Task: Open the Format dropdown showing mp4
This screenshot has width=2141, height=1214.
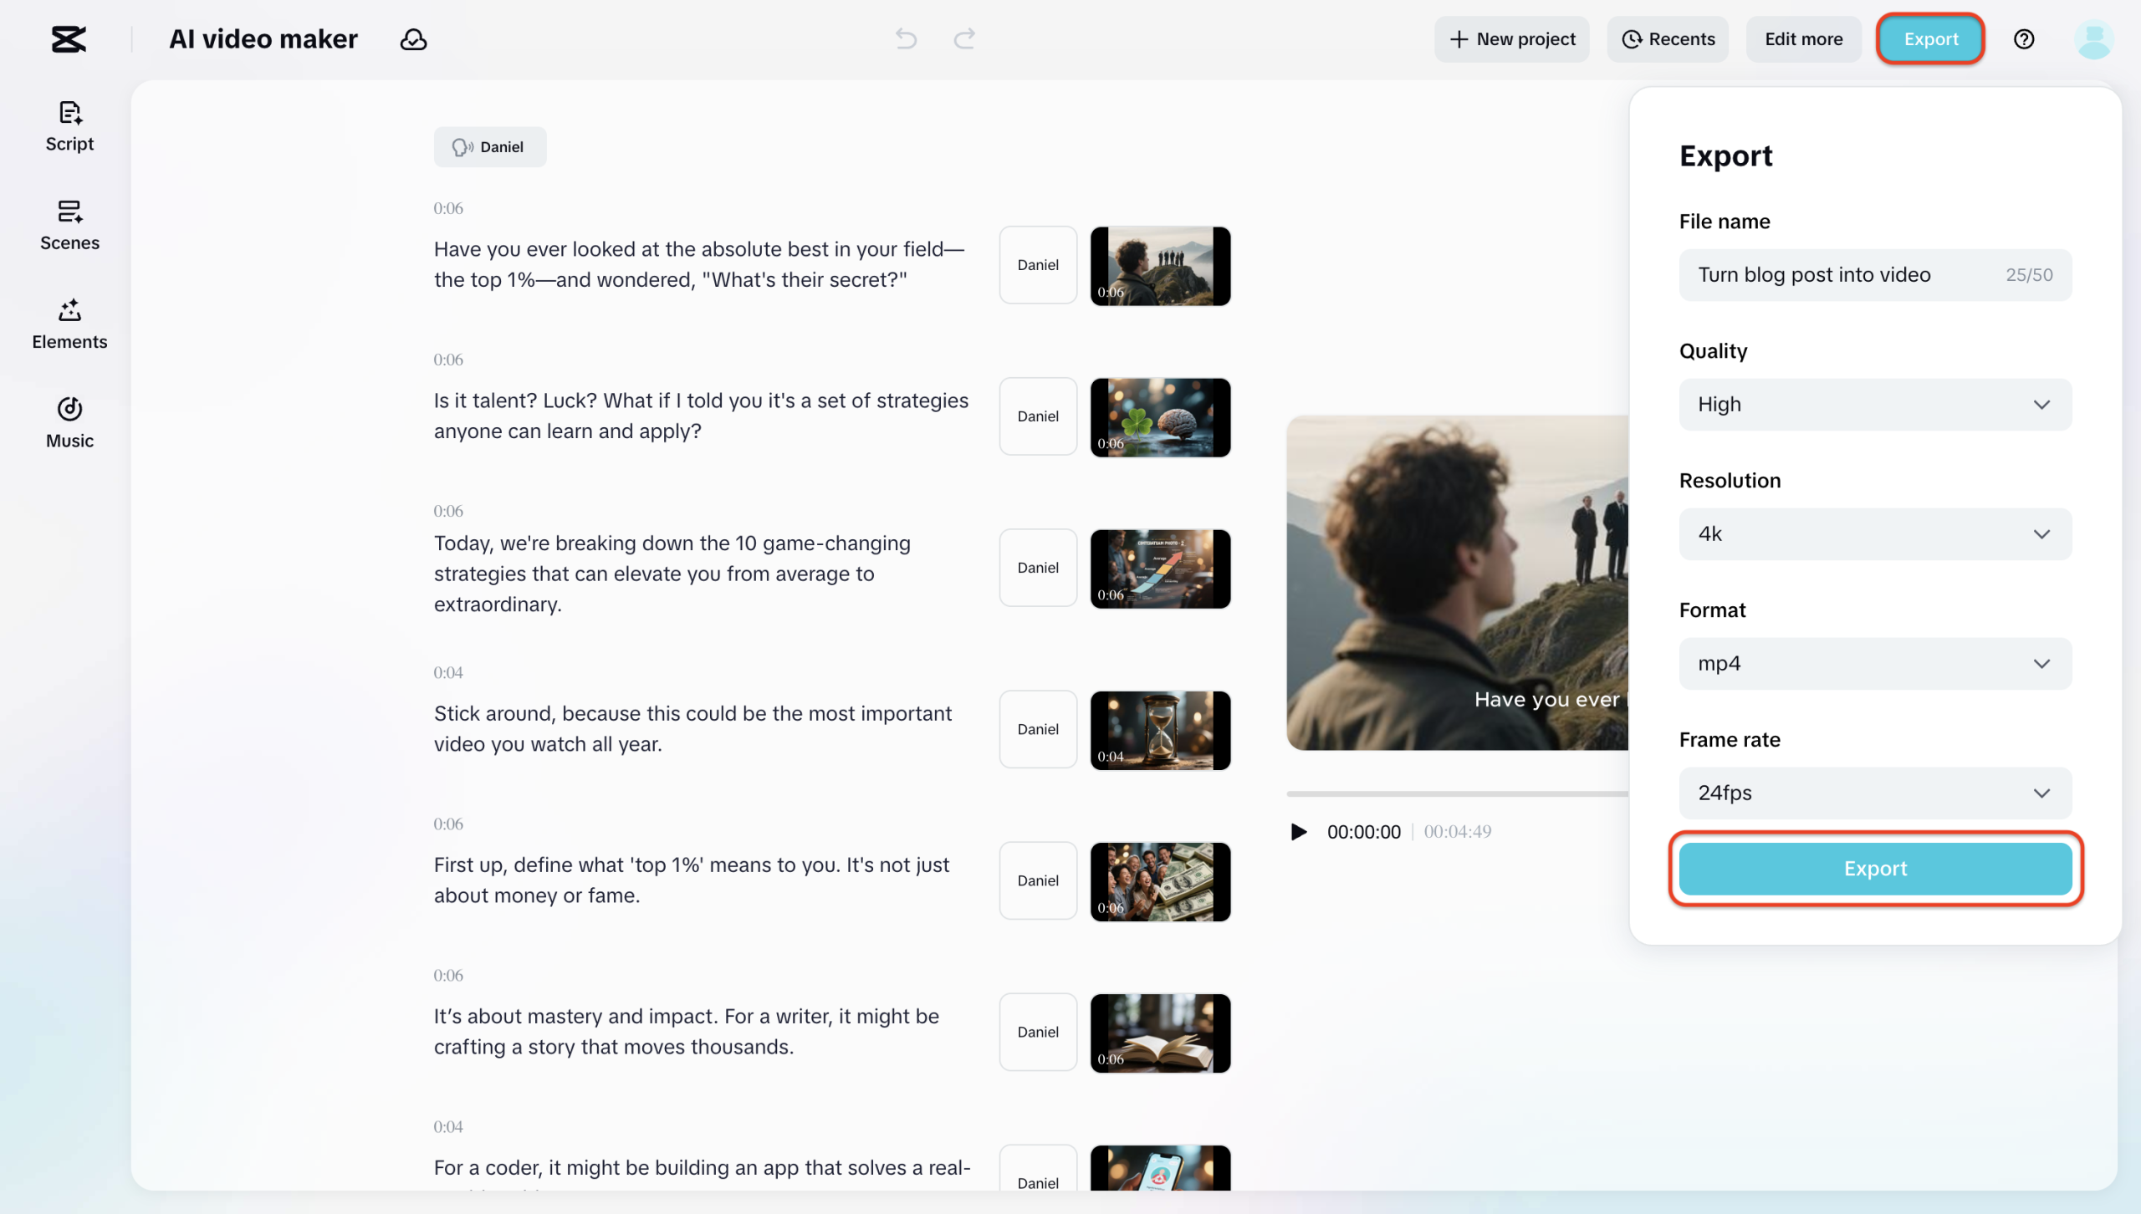Action: click(1874, 664)
